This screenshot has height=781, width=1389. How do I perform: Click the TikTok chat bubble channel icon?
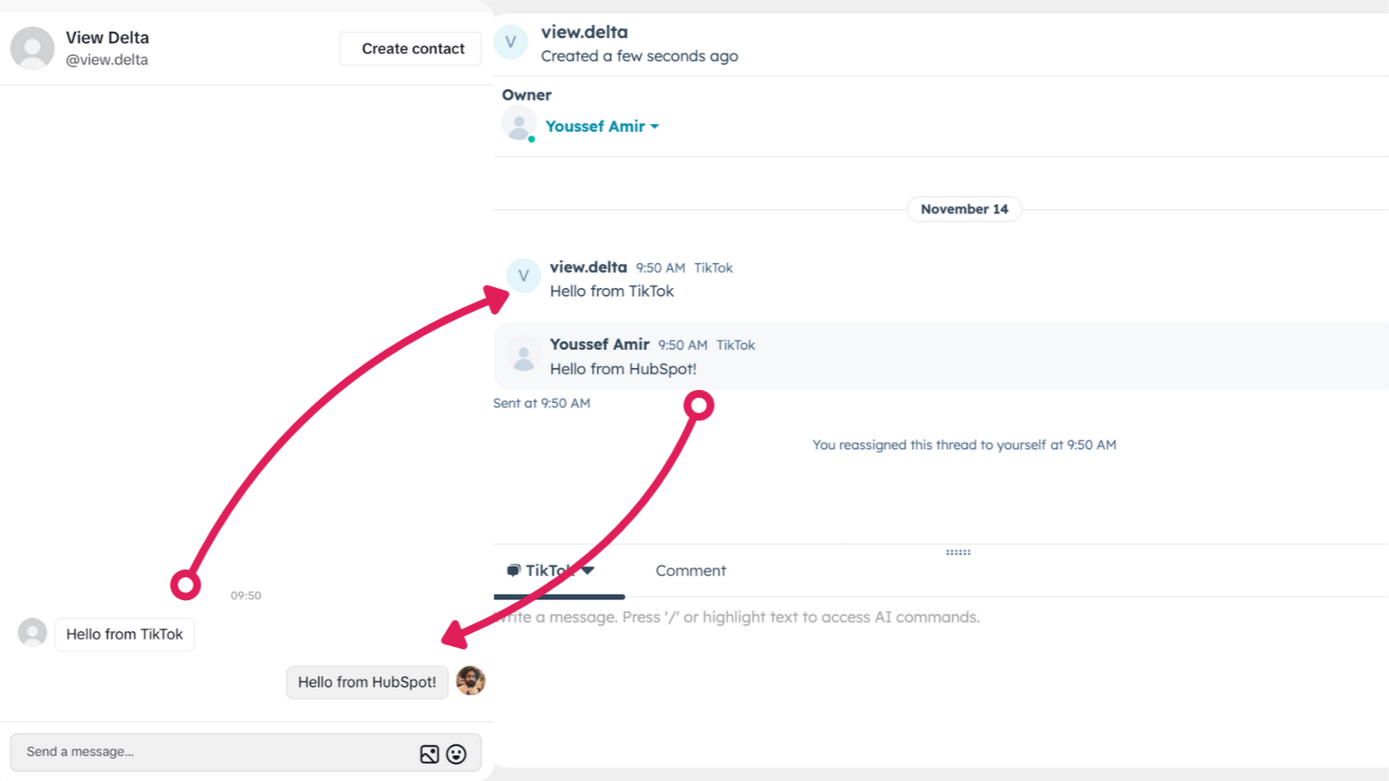click(515, 569)
